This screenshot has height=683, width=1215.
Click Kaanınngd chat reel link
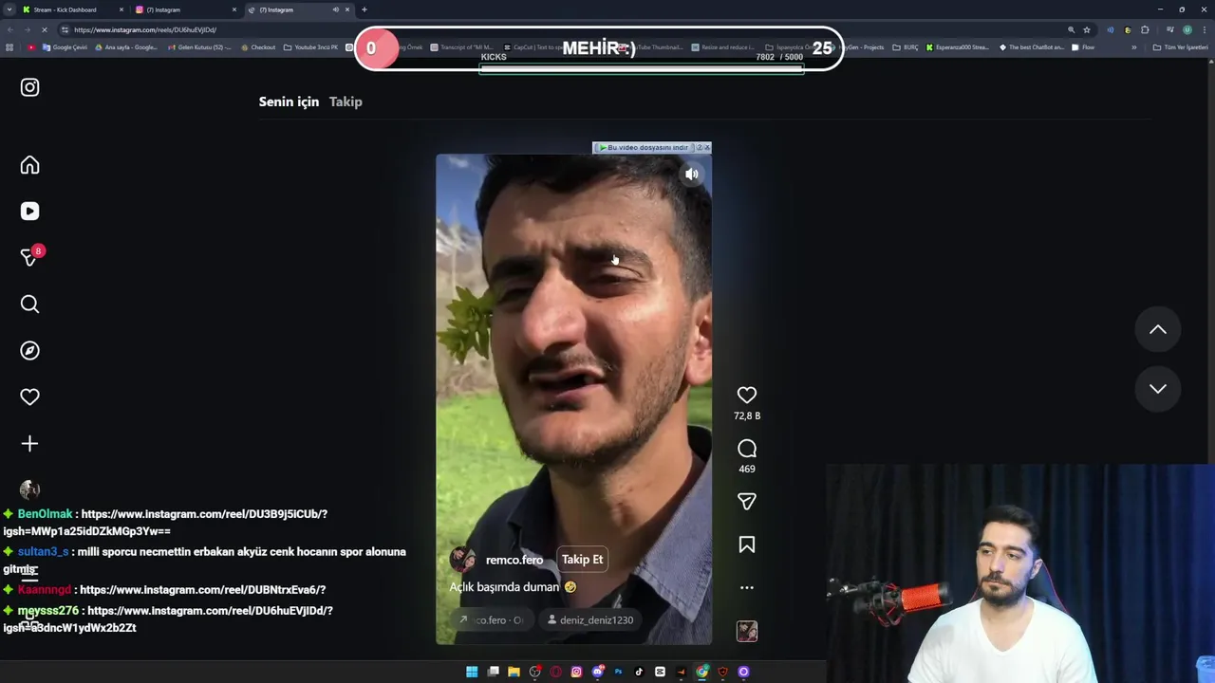click(x=202, y=590)
